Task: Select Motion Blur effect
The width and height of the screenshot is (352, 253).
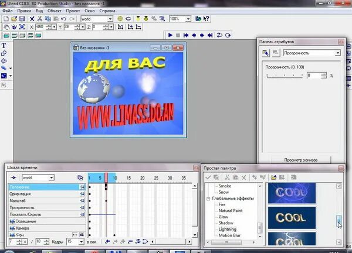Action: (229, 235)
